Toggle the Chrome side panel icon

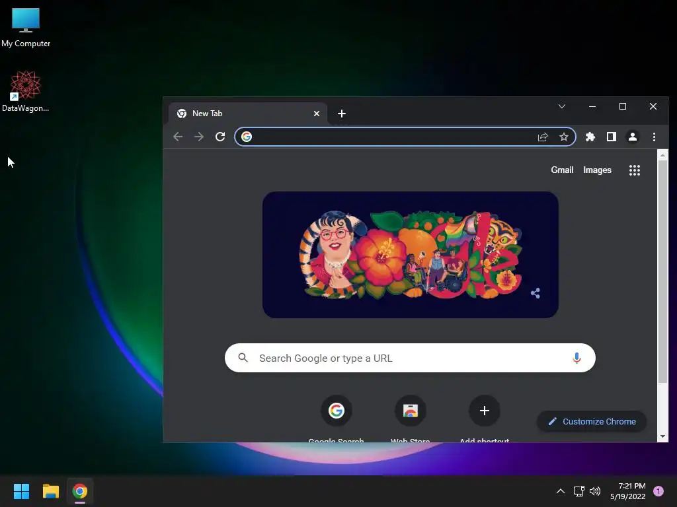(612, 137)
